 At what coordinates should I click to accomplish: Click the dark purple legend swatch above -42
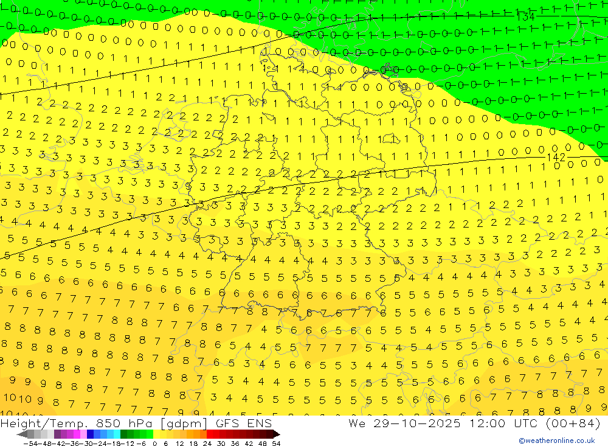(57, 434)
